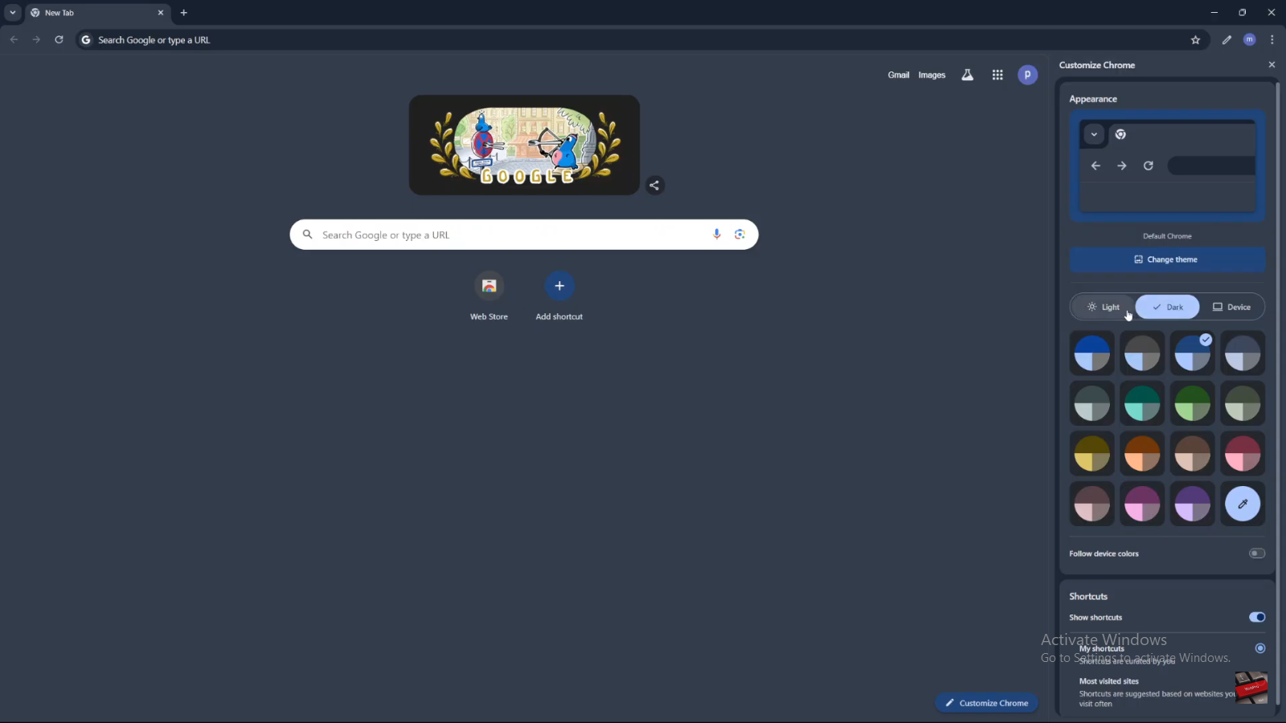Screen dimensions: 1286x723
Task: Open custom color eyedropper picker
Action: (1243, 504)
